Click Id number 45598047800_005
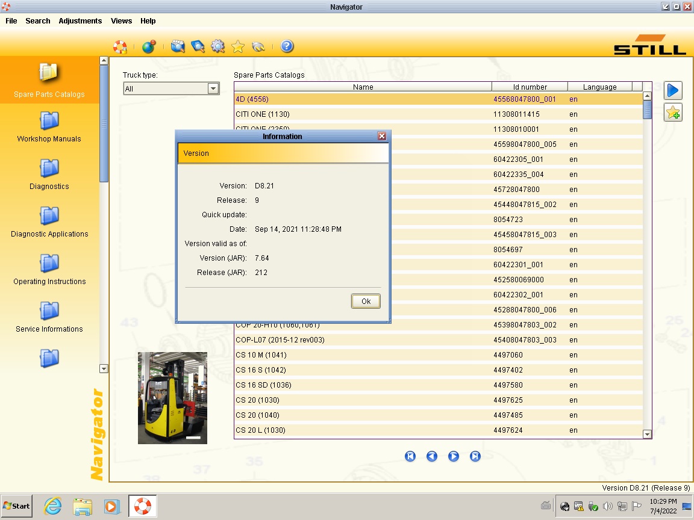This screenshot has width=694, height=520. pyautogui.click(x=525, y=144)
